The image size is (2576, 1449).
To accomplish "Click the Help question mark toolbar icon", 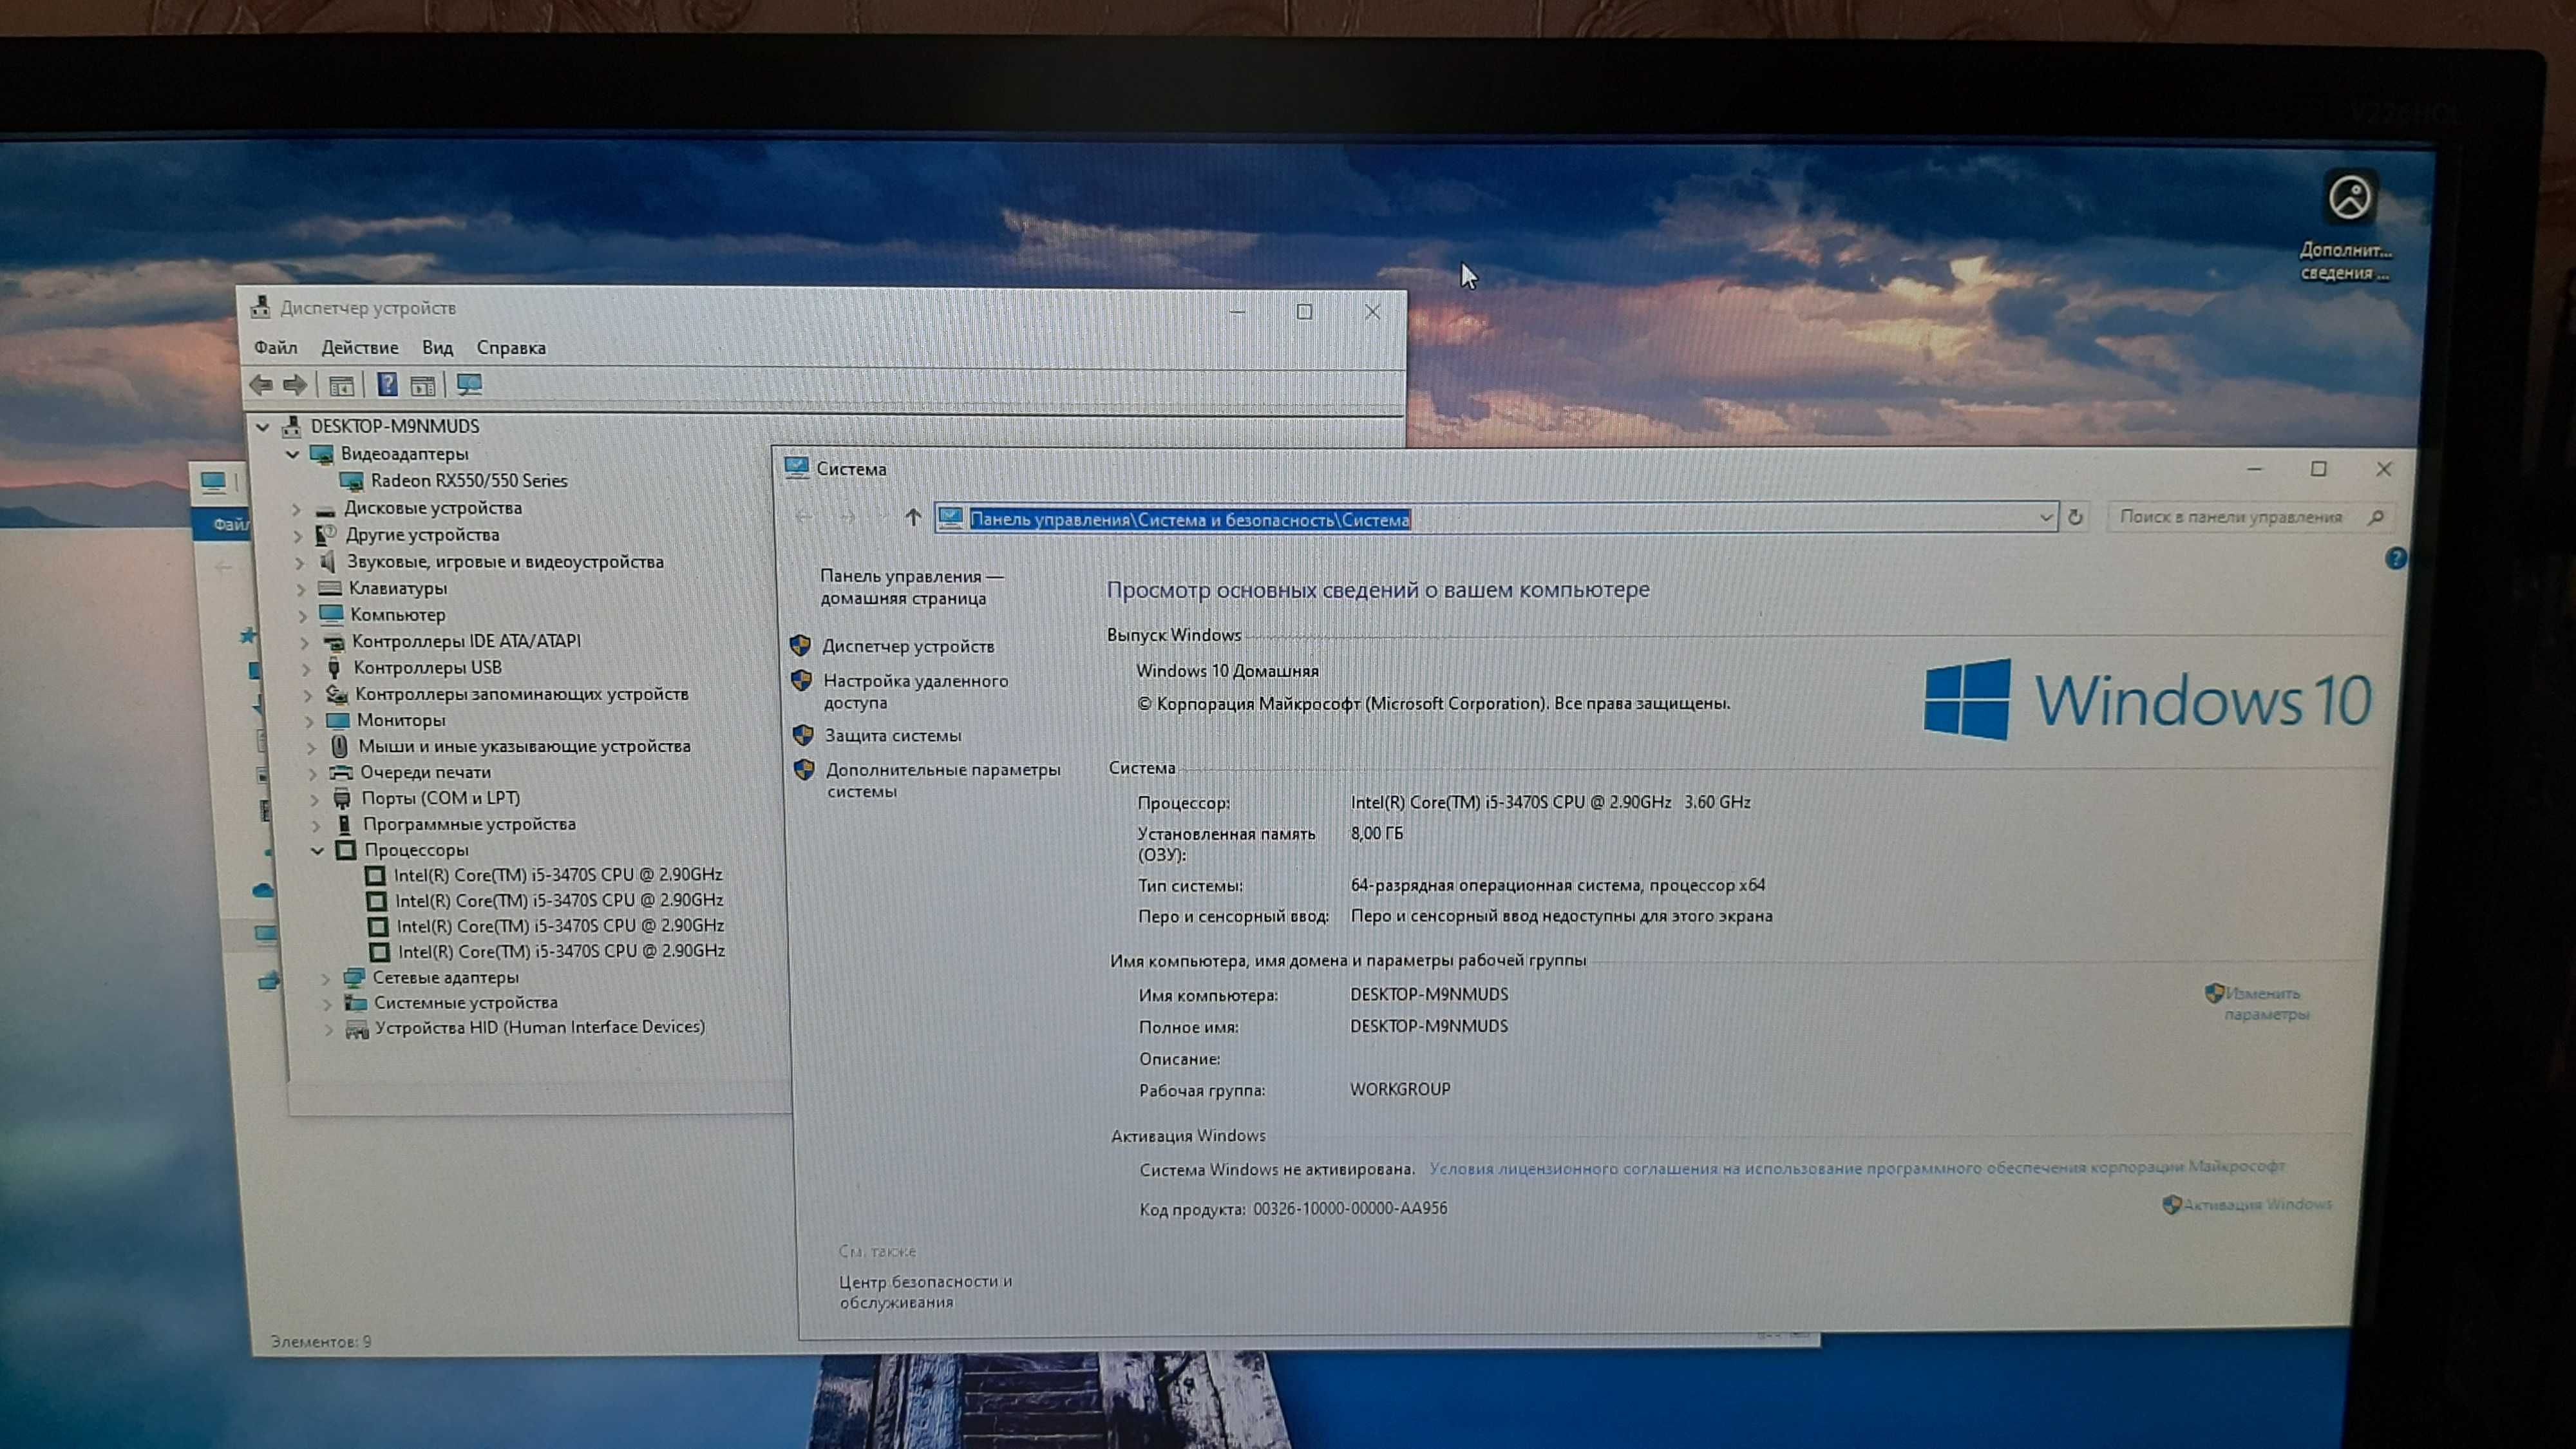I will tap(387, 384).
